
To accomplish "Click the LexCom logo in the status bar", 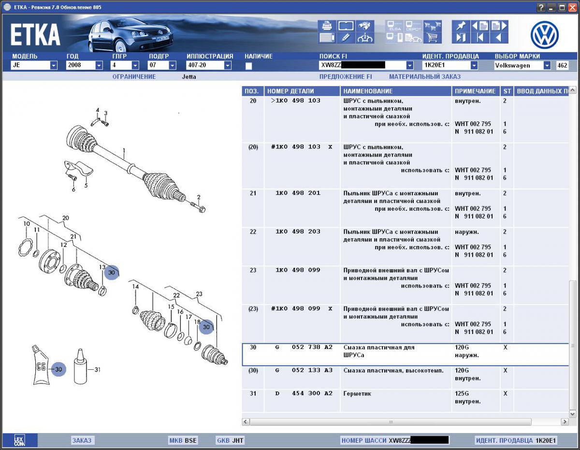I will click(x=19, y=440).
